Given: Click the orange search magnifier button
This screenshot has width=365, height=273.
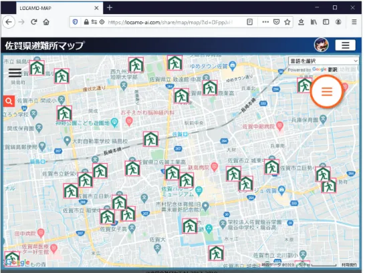Looking at the screenshot, I should (x=9, y=101).
